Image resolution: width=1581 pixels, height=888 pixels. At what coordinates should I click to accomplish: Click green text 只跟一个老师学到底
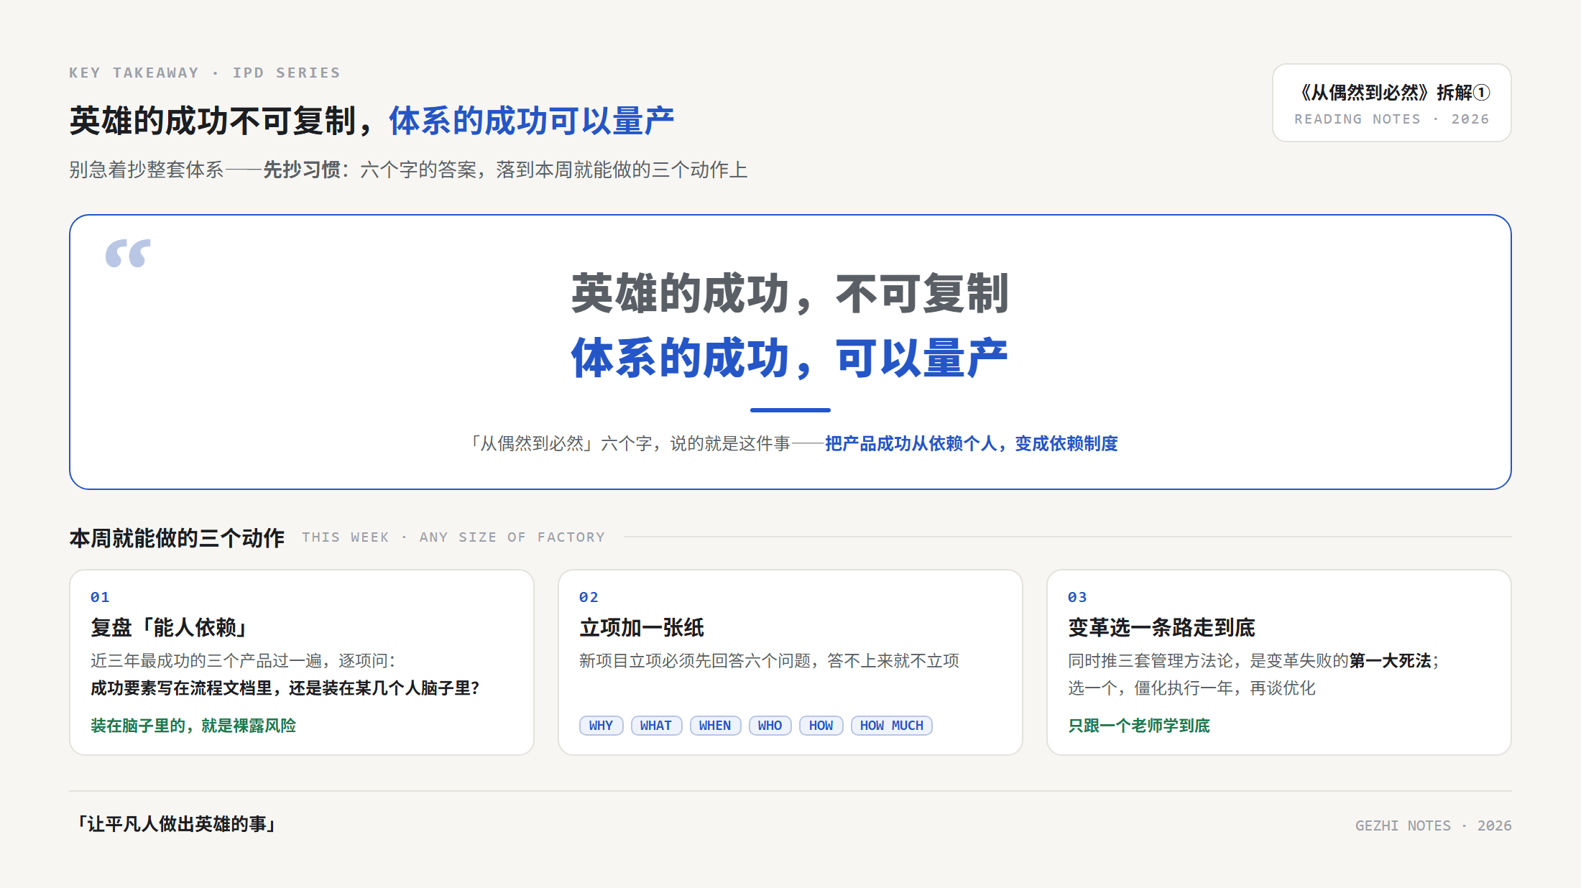[1139, 726]
